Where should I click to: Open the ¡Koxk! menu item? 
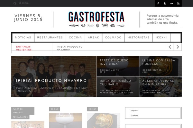pos(161,37)
